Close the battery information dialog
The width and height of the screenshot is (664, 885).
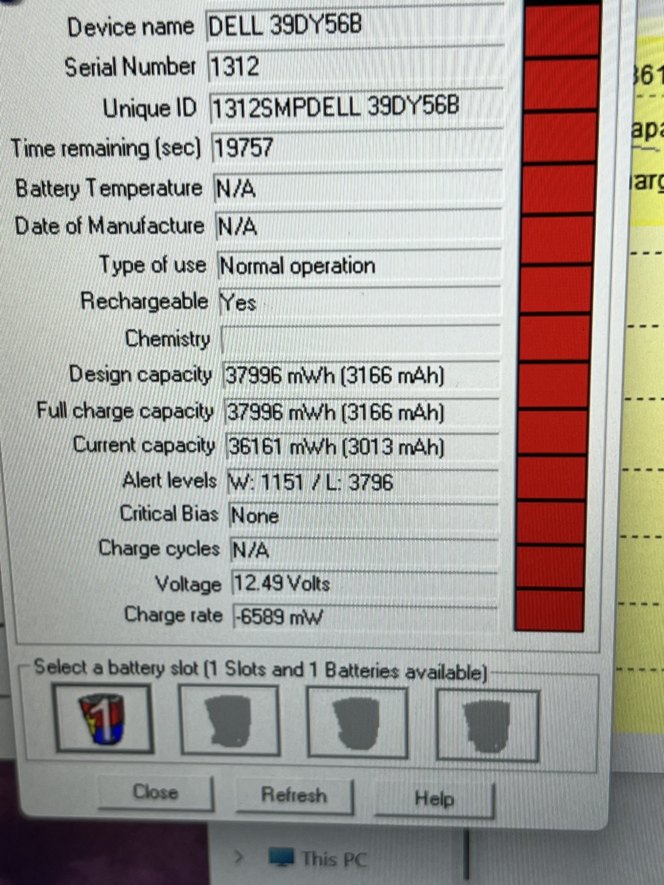(156, 792)
